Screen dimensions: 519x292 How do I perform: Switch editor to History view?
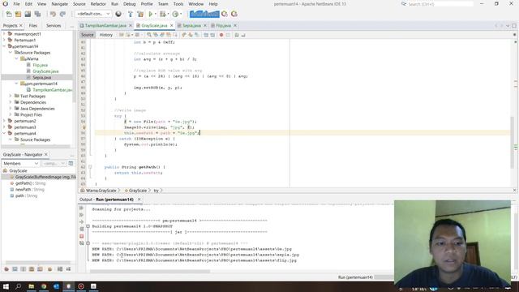point(106,35)
